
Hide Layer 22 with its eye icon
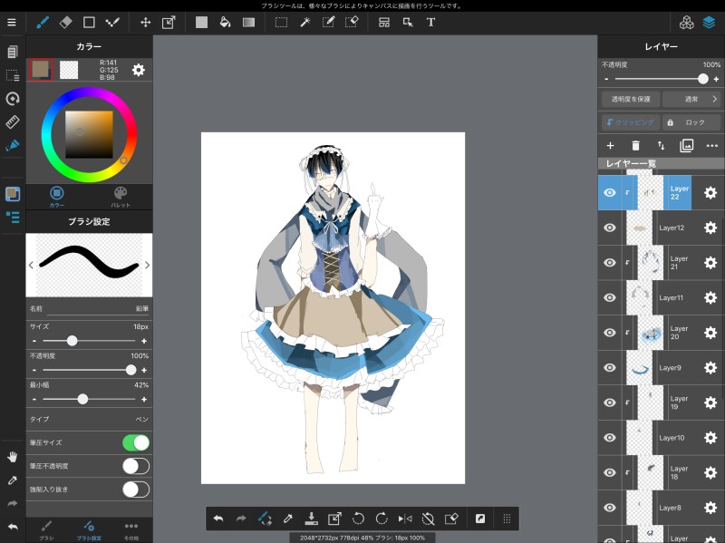(610, 192)
